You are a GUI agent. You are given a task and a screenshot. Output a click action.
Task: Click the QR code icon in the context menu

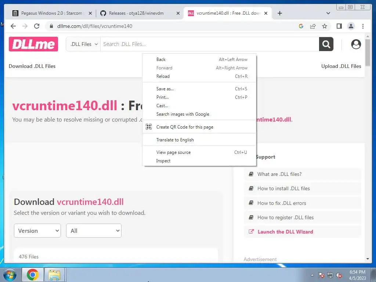(149, 127)
